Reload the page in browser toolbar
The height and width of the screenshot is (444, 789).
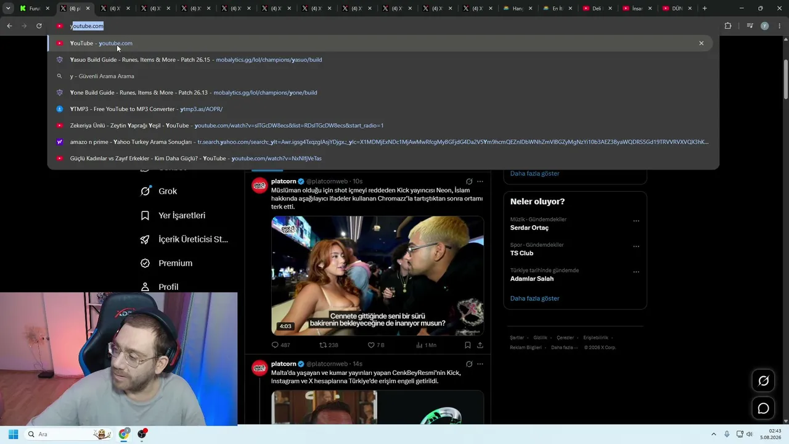39,26
